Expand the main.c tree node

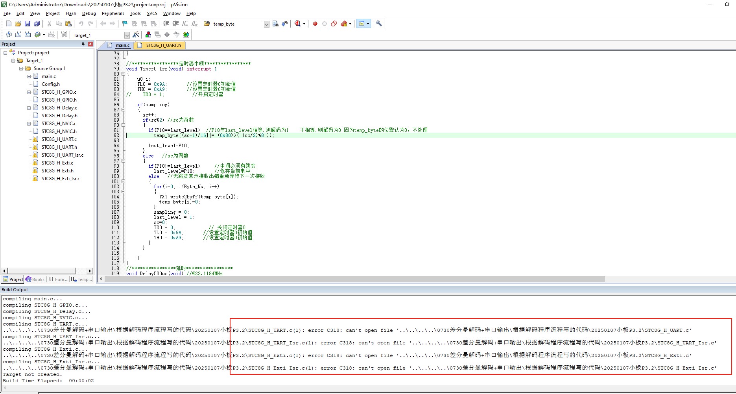point(29,76)
